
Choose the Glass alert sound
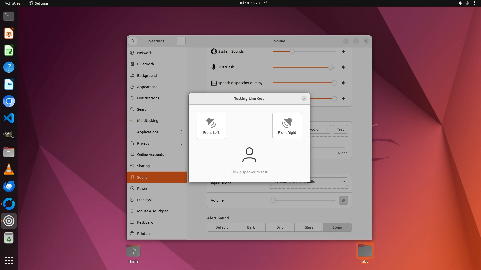pos(309,227)
